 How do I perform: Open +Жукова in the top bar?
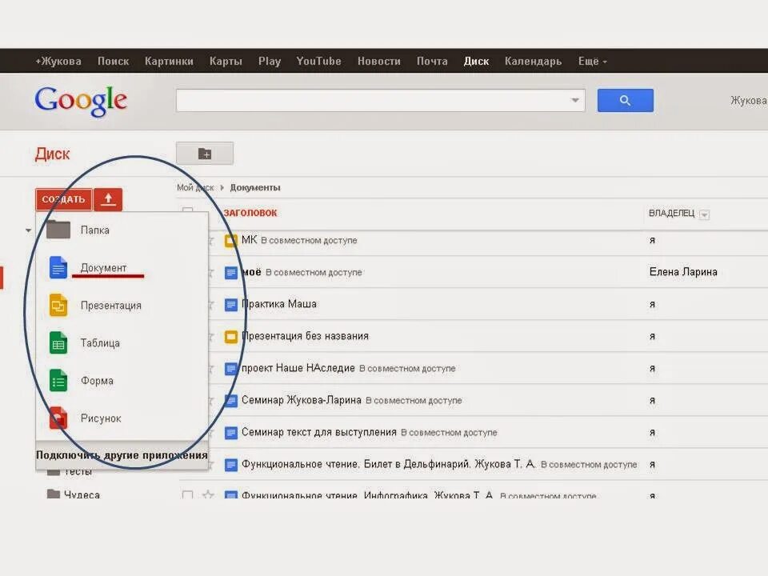click(x=58, y=62)
